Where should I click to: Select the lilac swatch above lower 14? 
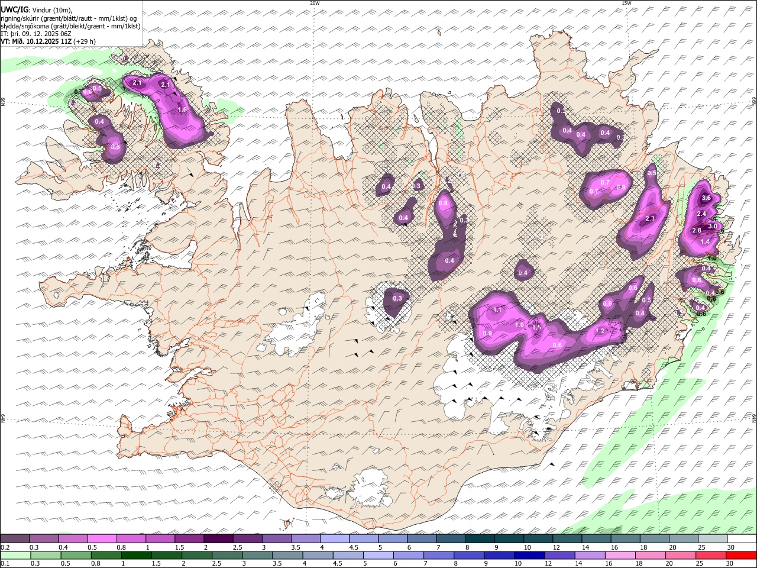click(590, 555)
